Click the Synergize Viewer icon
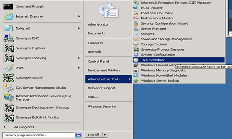 (x=9, y=78)
